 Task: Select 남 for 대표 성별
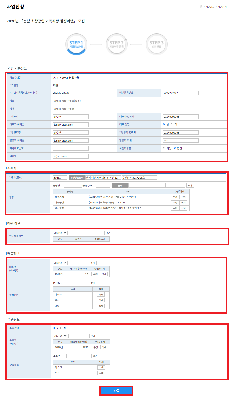[x=164, y=124]
